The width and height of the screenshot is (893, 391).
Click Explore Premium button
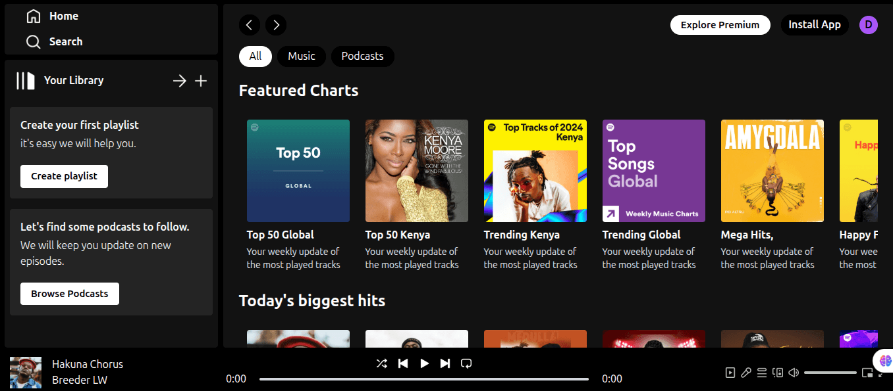click(x=720, y=25)
